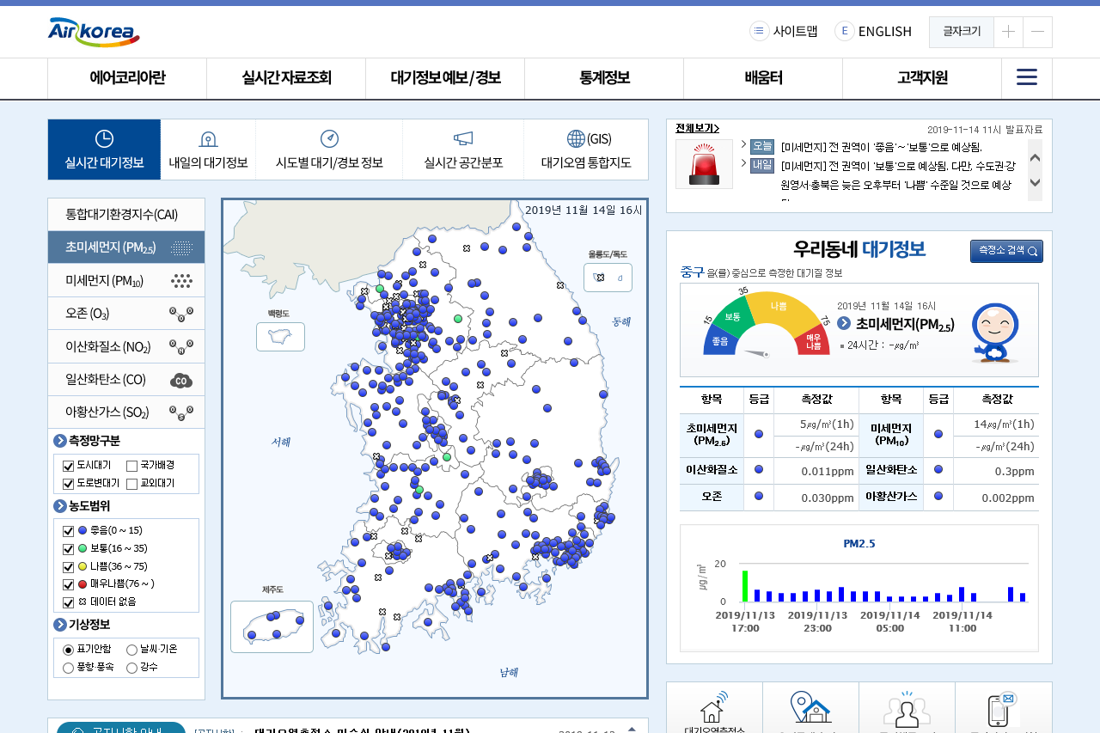1100x733 pixels.
Task: Open the hamburger menu icon
Action: (x=1026, y=77)
